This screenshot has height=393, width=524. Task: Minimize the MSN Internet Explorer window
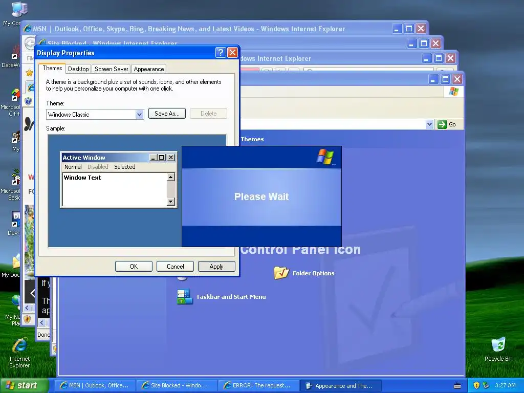click(x=397, y=29)
